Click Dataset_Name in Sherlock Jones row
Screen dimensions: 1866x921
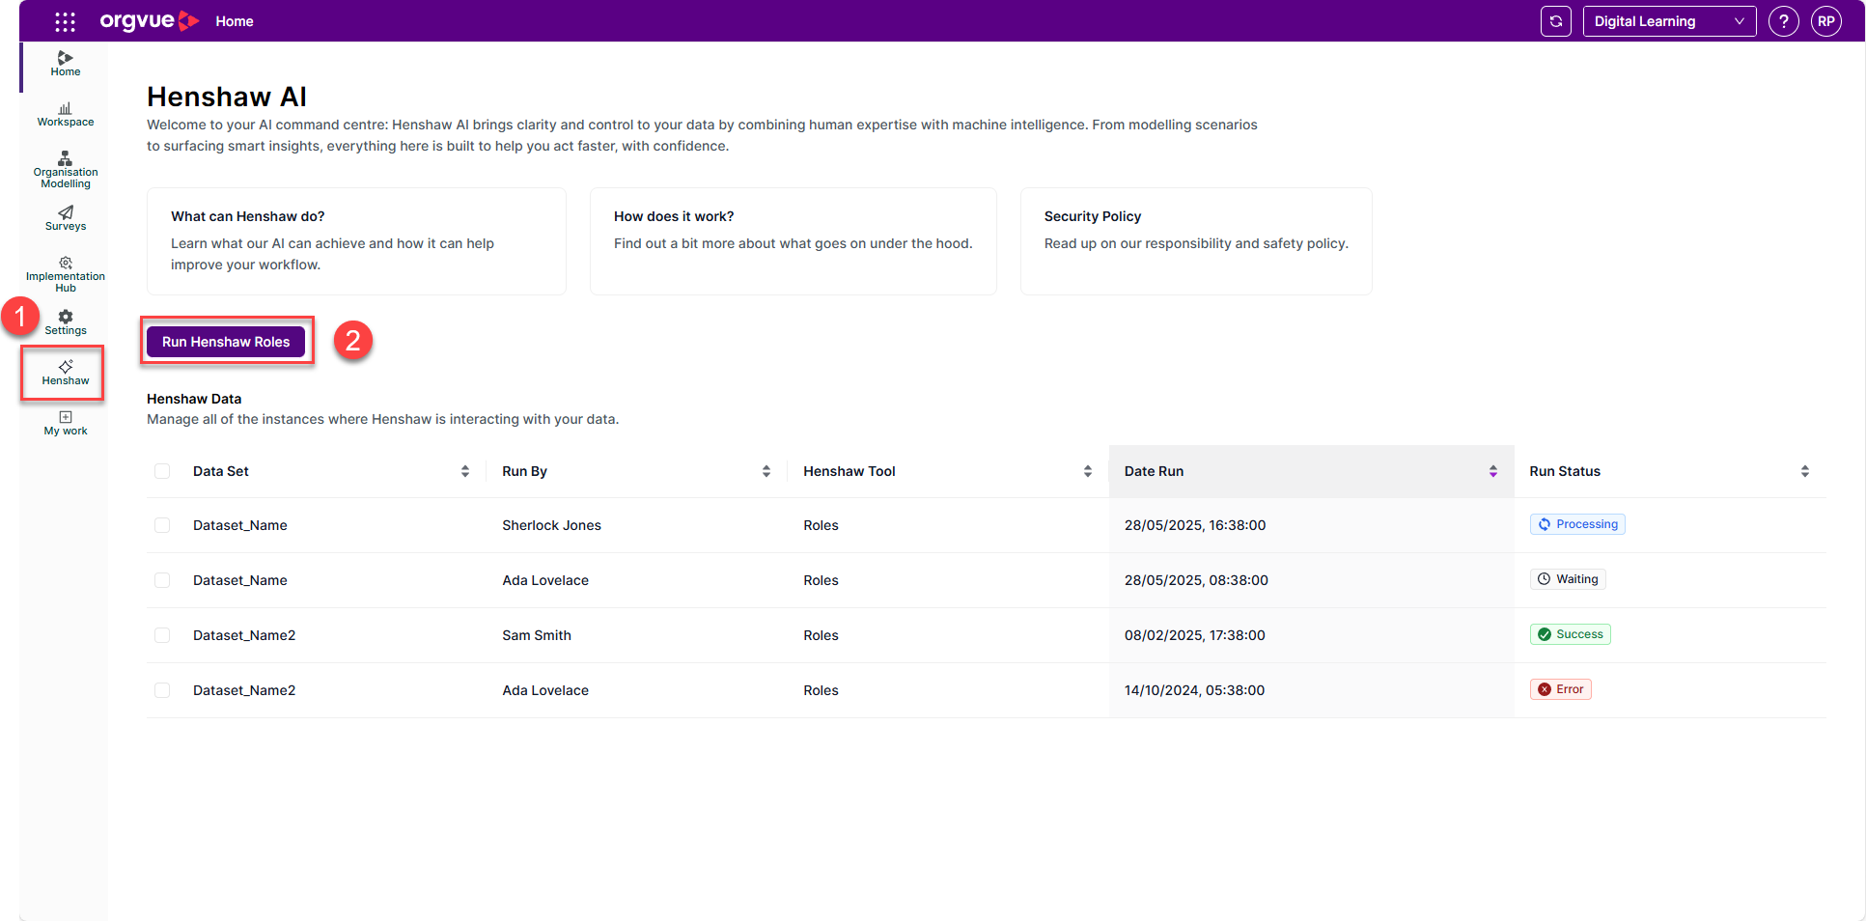[x=240, y=525]
